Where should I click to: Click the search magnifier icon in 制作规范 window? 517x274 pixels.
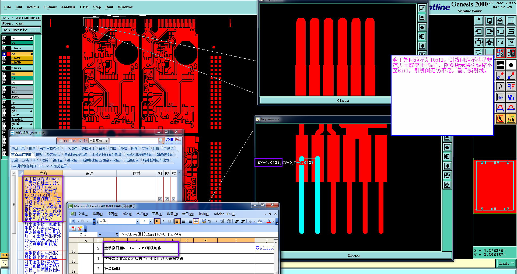click(x=161, y=141)
